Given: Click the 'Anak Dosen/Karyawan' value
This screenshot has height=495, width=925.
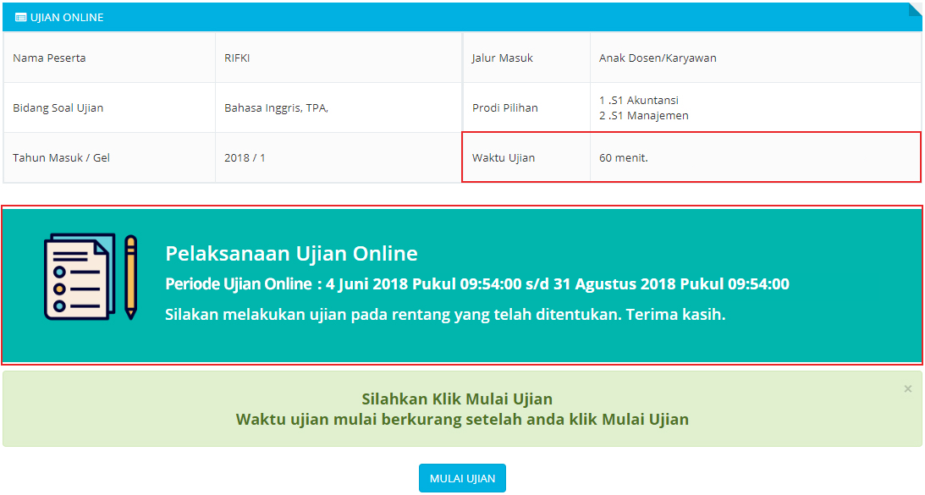Looking at the screenshot, I should [x=658, y=58].
